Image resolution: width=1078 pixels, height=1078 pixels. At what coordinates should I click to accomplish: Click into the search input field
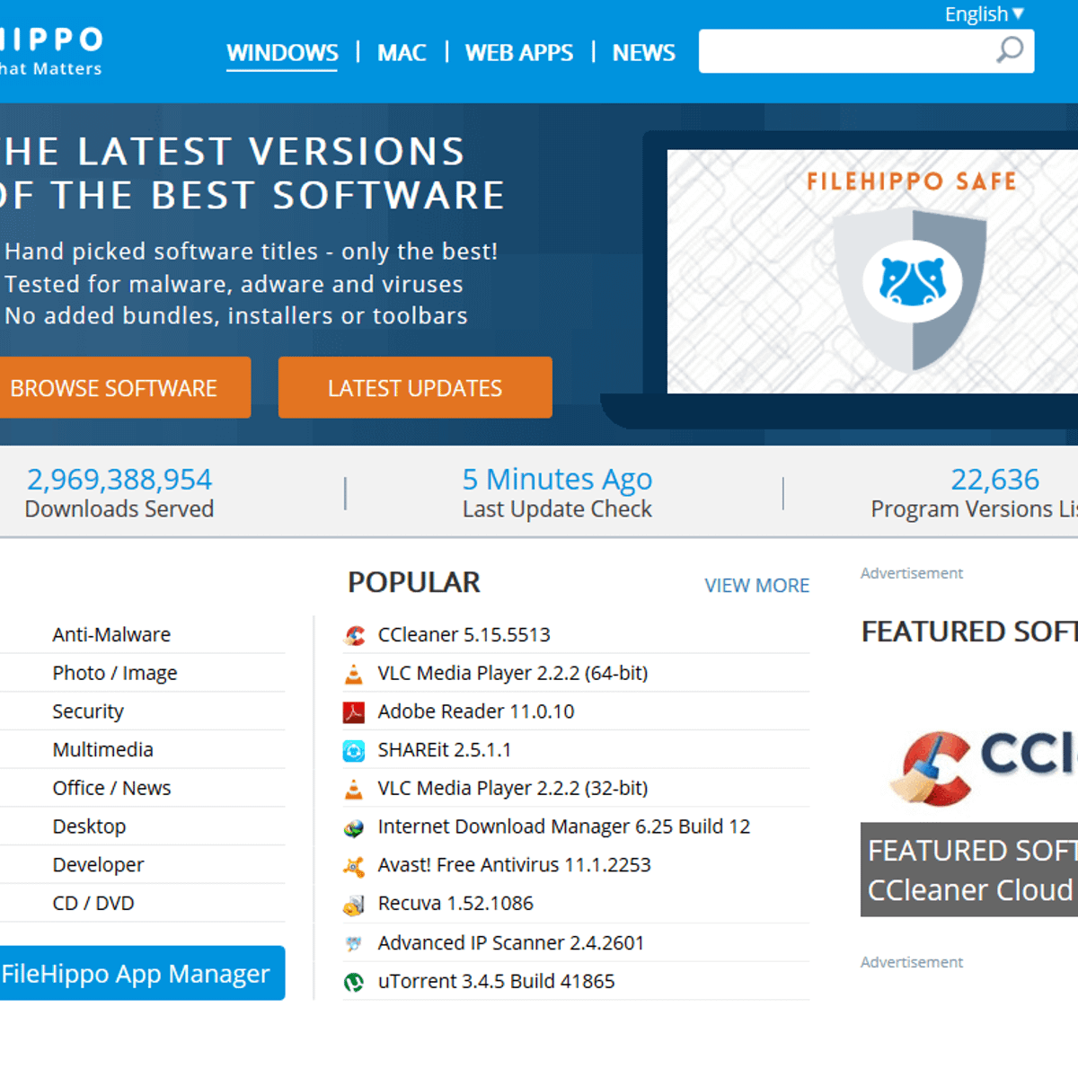844,51
